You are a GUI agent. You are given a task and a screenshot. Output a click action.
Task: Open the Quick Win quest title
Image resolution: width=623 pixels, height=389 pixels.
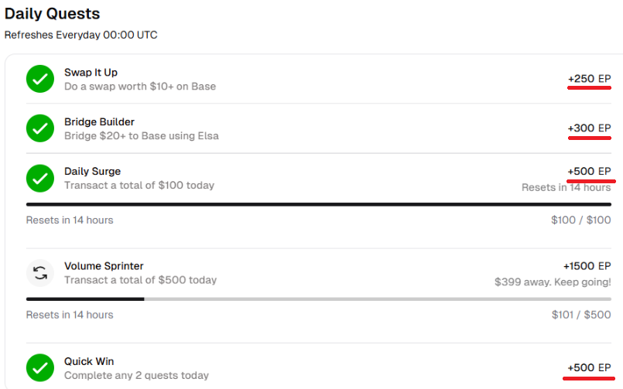tap(89, 362)
